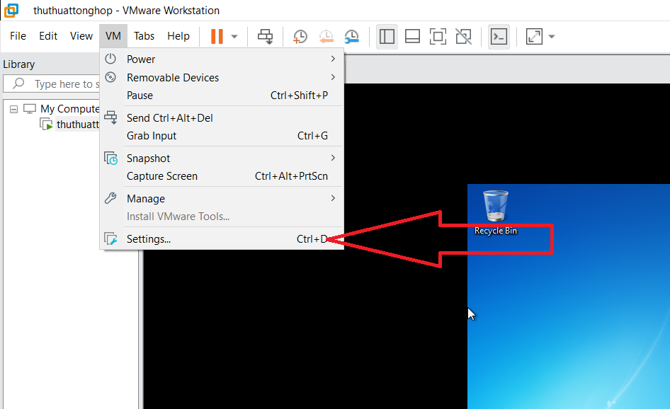Enter full screen mode from the toolbar

tap(438, 36)
